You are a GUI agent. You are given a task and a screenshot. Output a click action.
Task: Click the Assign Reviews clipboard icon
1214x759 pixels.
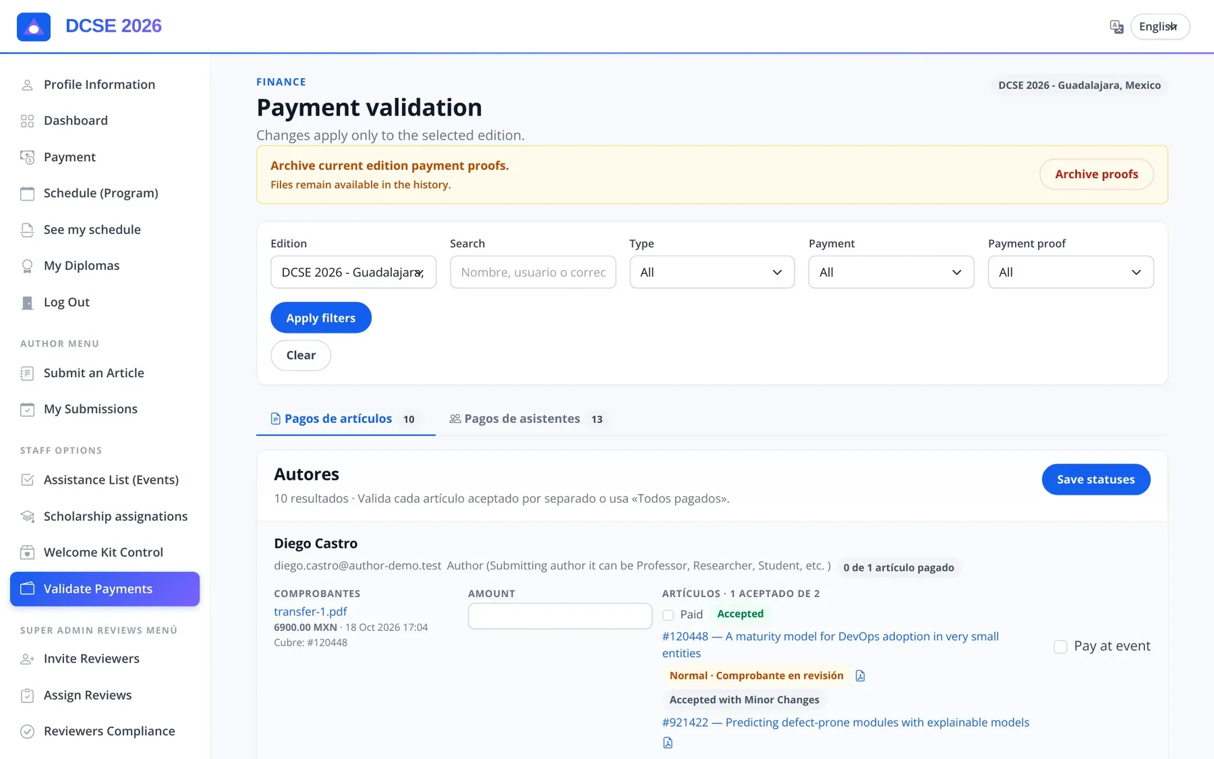27,696
